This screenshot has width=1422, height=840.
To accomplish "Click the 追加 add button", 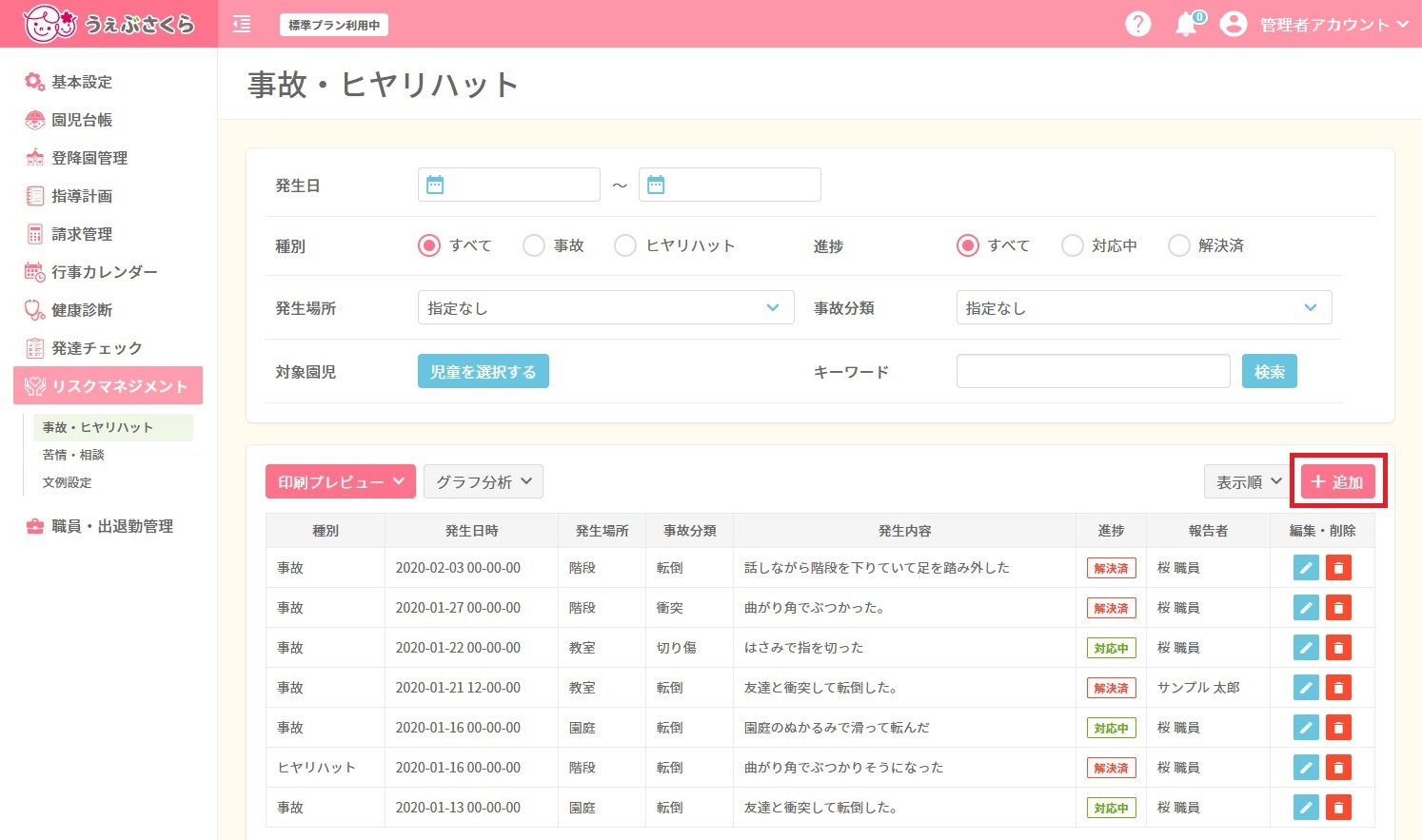I will point(1337,481).
